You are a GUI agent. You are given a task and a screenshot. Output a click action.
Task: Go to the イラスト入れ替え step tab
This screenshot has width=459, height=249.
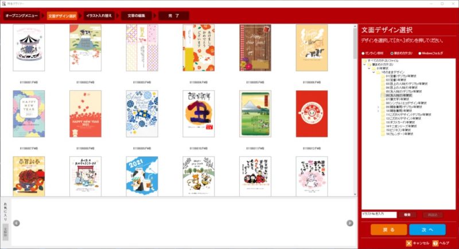pyautogui.click(x=99, y=16)
